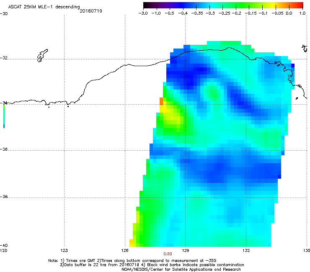This screenshot has width=310, height=272.
Task: Click latitude axis label -36
Action: pyautogui.click(x=4, y=149)
